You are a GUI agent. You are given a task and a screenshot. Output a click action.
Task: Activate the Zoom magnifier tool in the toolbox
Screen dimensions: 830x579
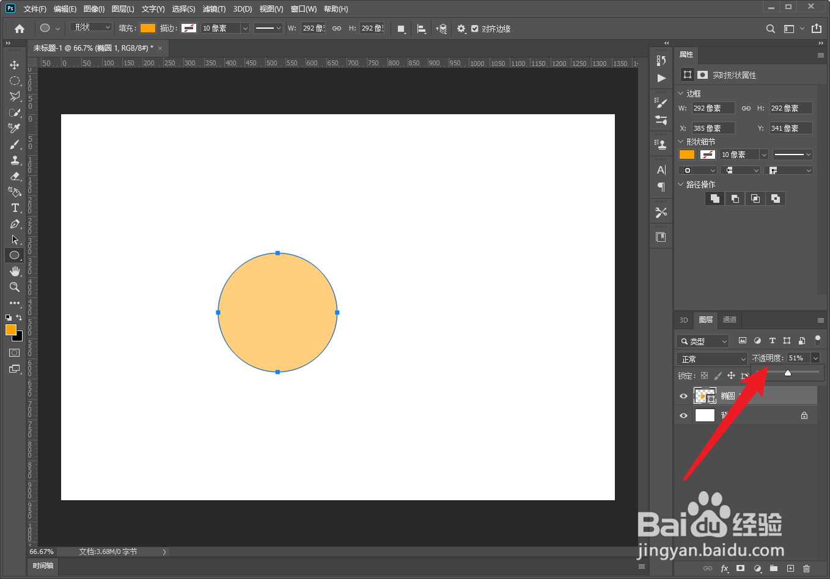coord(15,287)
